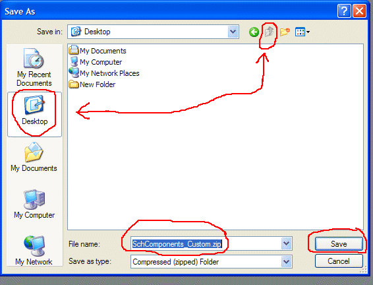The width and height of the screenshot is (373, 285).
Task: Open the Views menu icon
Action: [x=302, y=32]
